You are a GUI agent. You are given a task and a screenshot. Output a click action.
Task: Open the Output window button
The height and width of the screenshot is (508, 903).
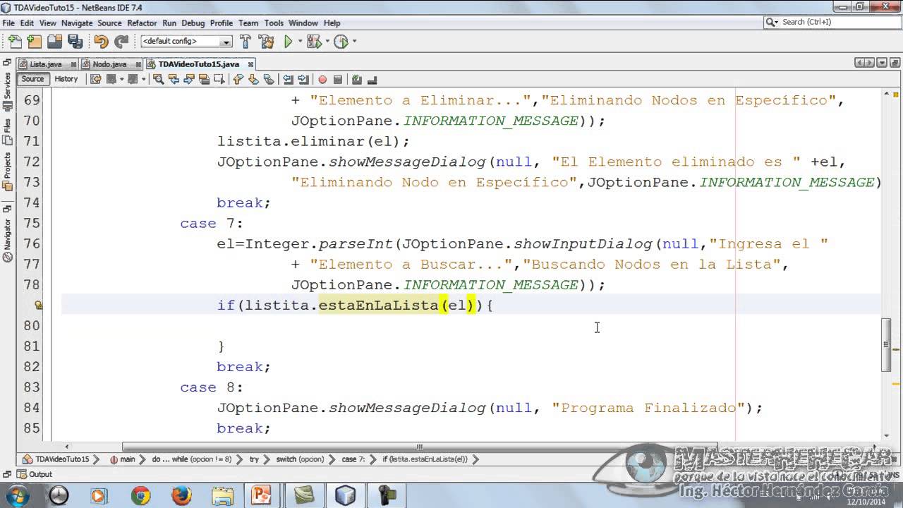coord(35,474)
